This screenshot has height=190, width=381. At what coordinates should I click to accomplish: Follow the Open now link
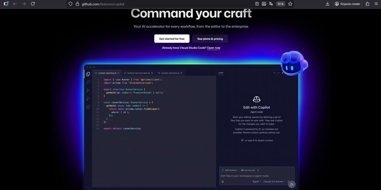[214, 48]
